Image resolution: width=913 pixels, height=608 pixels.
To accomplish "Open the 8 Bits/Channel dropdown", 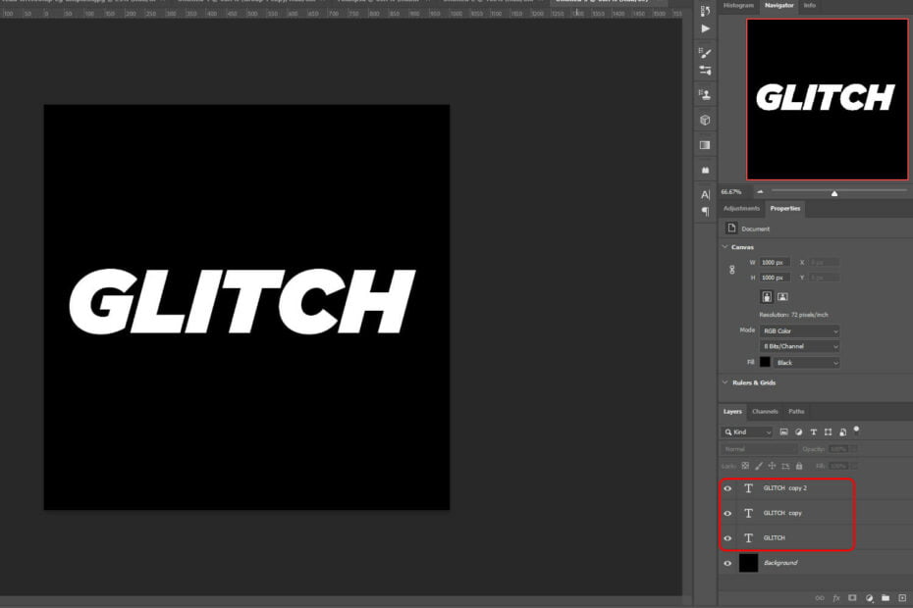I will [x=798, y=346].
